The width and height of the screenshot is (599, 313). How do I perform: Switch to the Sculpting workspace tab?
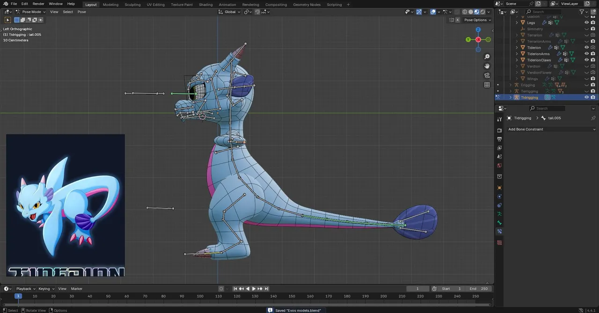132,5
